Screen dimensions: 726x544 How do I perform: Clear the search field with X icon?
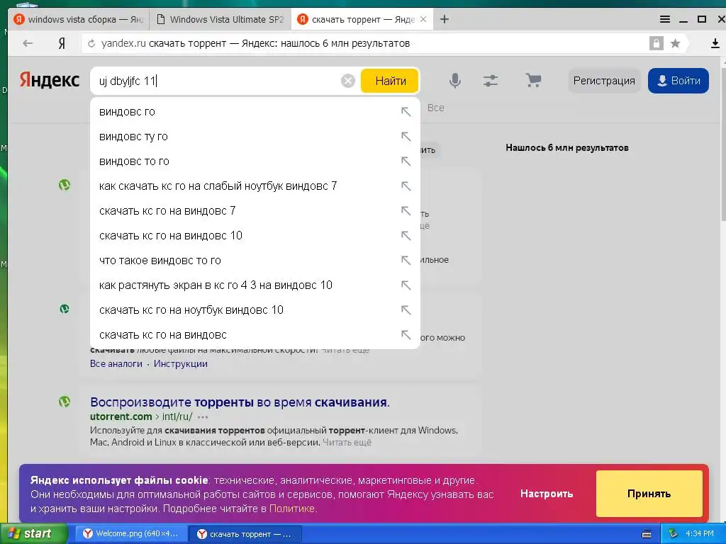347,81
